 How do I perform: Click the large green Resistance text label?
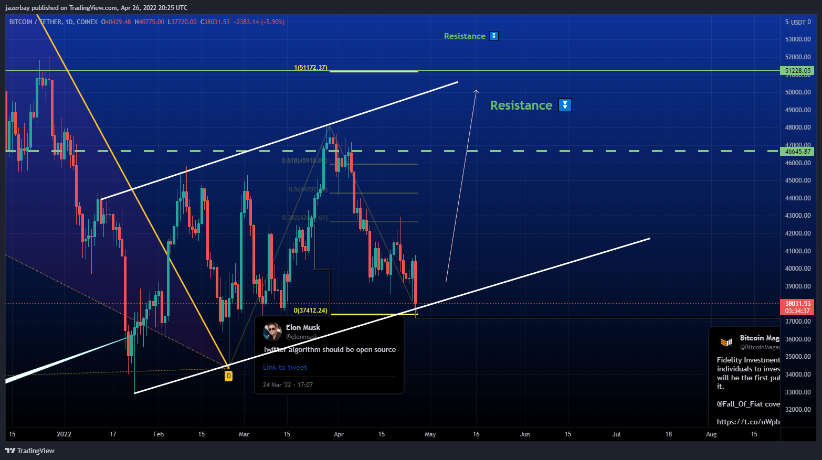tap(521, 105)
